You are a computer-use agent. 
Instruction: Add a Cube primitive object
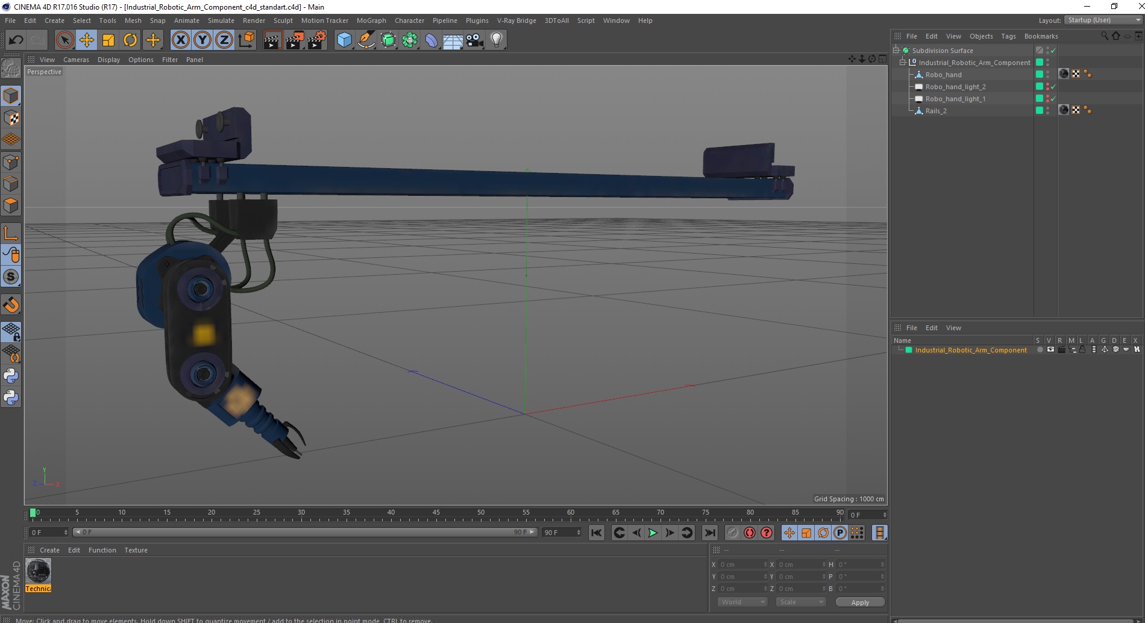coord(344,40)
